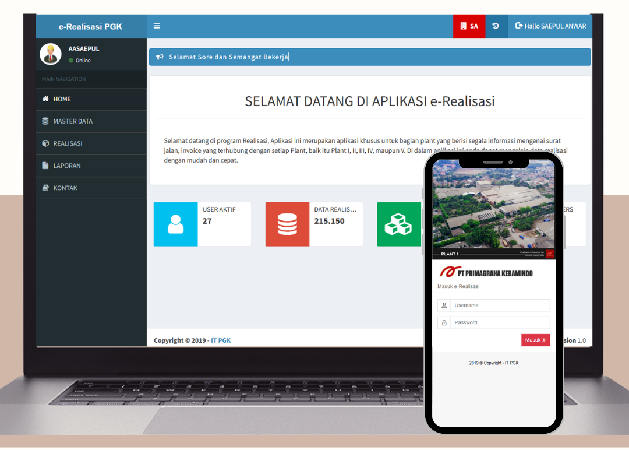Open the LAPORAN menu item
Viewport: 629px width, 450px height.
click(91, 166)
